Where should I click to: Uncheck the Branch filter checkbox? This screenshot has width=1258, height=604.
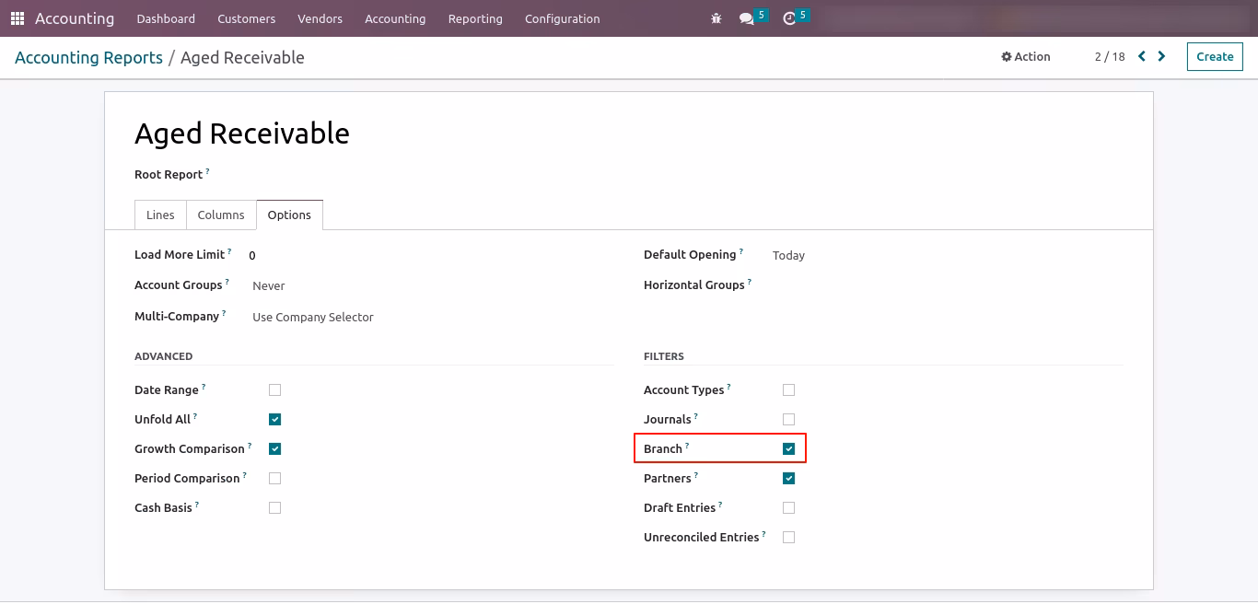[x=788, y=448]
